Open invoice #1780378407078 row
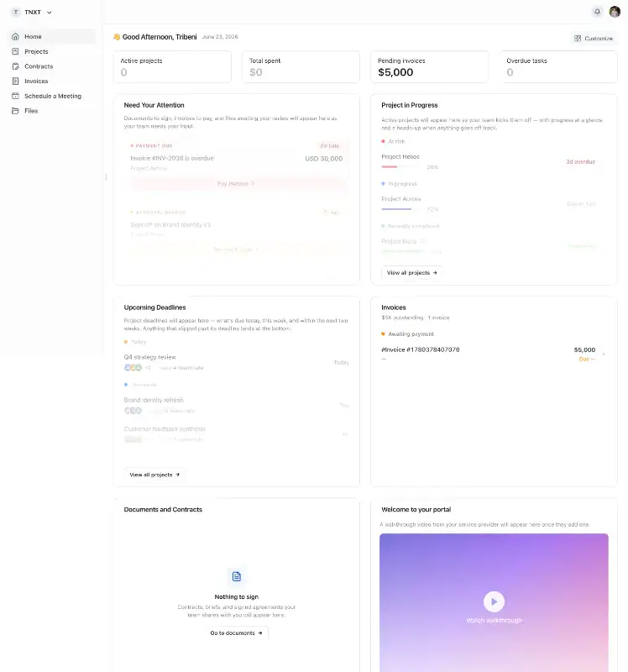Image resolution: width=628 pixels, height=672 pixels. point(494,354)
